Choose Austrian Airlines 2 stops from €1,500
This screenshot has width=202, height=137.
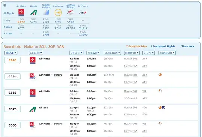click(71, 27)
